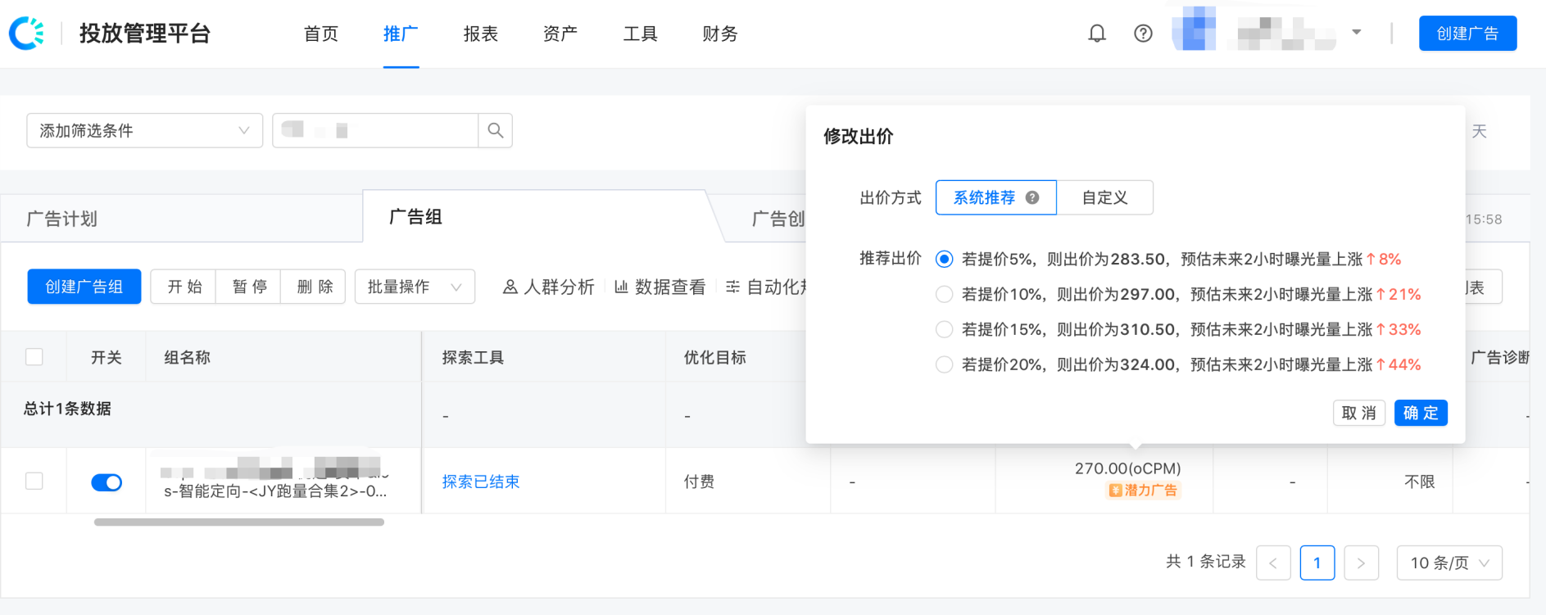
Task: Click the 组名称 column header
Action: click(188, 357)
